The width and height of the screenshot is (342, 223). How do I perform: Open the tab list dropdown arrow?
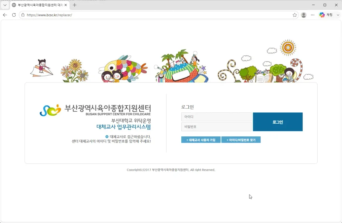click(x=5, y=5)
